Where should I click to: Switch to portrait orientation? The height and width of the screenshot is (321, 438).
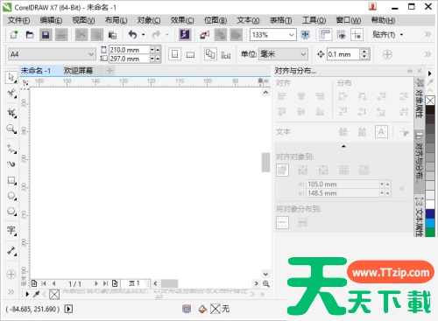pos(174,54)
